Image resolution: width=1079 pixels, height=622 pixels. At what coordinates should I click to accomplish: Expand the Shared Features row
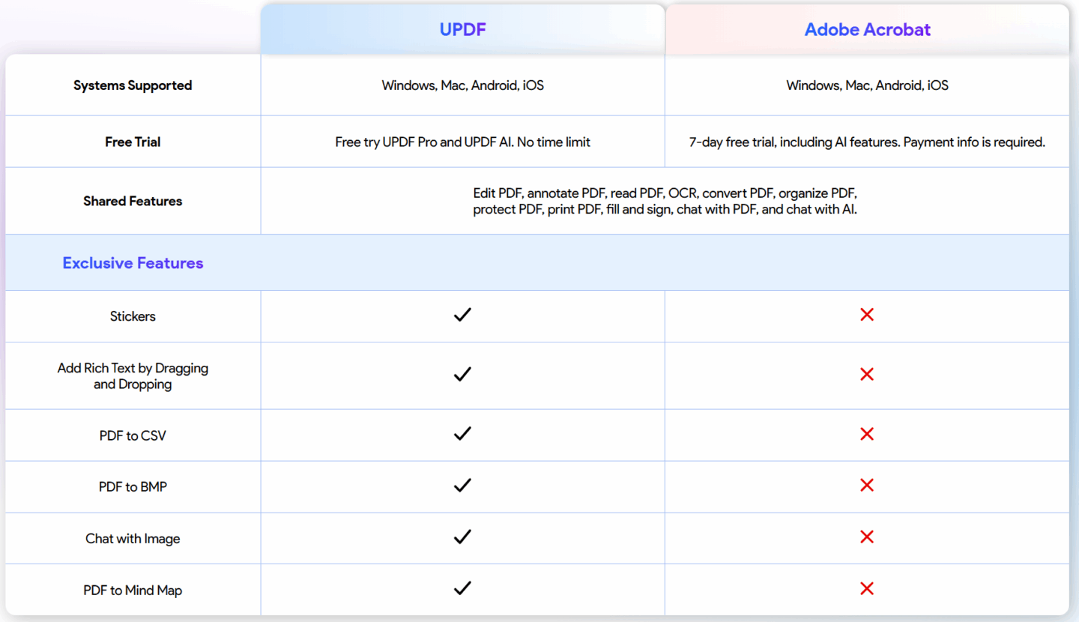coord(133,201)
